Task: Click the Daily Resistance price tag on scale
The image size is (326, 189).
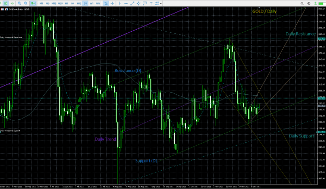Action: [x=321, y=39]
